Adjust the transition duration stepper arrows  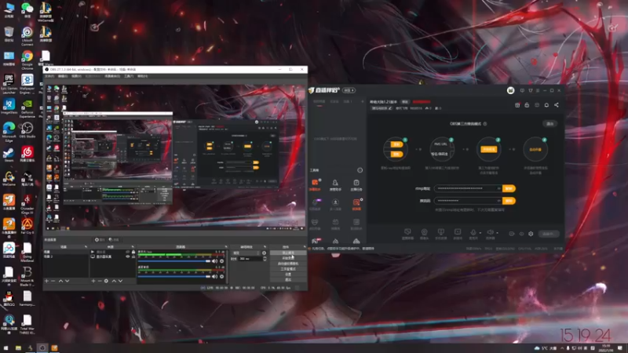pyautogui.click(x=265, y=259)
